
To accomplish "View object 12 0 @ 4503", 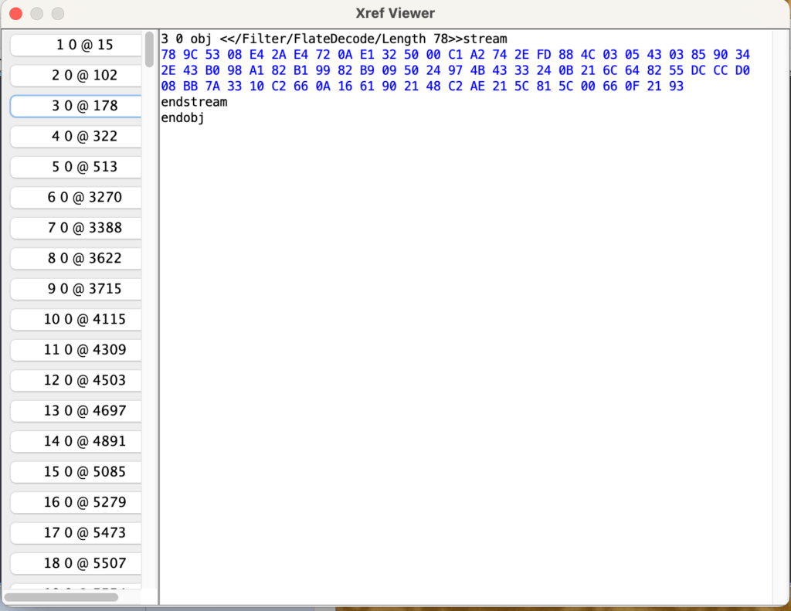I will point(75,380).
